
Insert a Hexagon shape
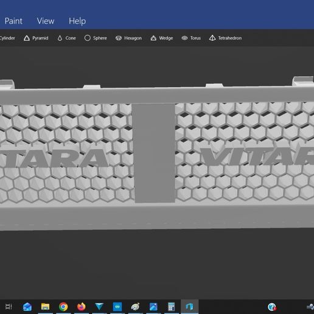pos(128,38)
